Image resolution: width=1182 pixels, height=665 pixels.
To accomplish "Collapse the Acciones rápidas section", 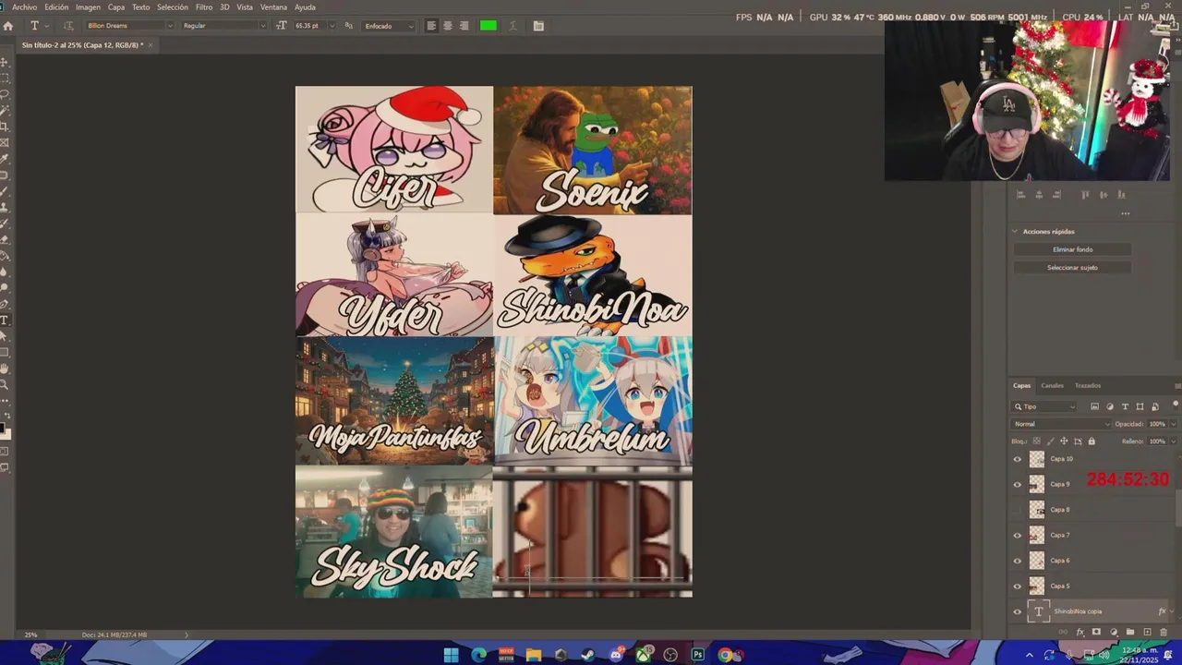I will click(x=1015, y=232).
